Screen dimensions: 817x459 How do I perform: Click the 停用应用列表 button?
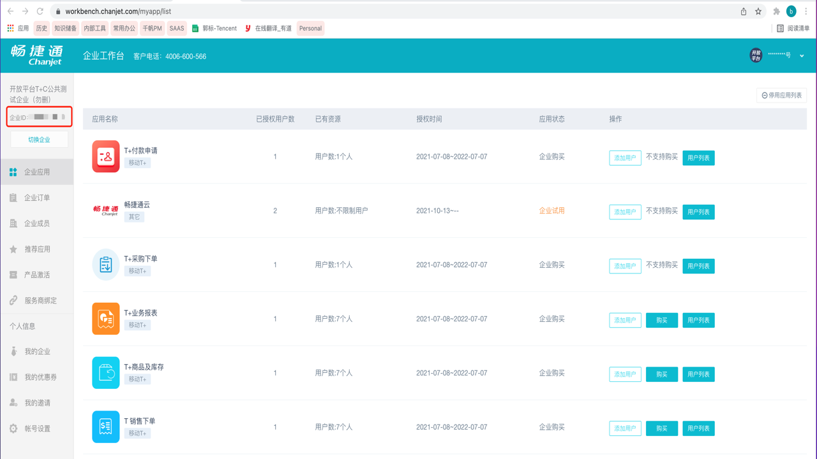click(782, 96)
